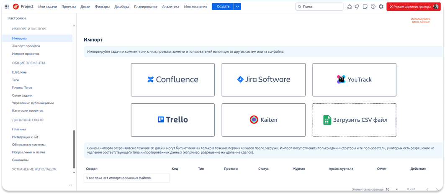Collapse the sidebar with the double chevron
The height and width of the screenshot is (194, 445).
coord(71,185)
